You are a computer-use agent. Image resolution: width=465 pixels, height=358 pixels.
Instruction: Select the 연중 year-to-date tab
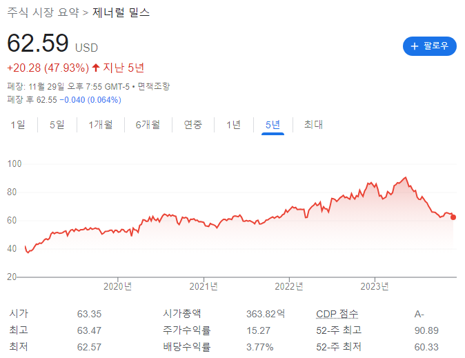[x=192, y=125]
